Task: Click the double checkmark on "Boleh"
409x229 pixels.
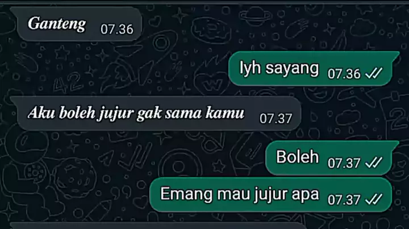Action: [374, 162]
